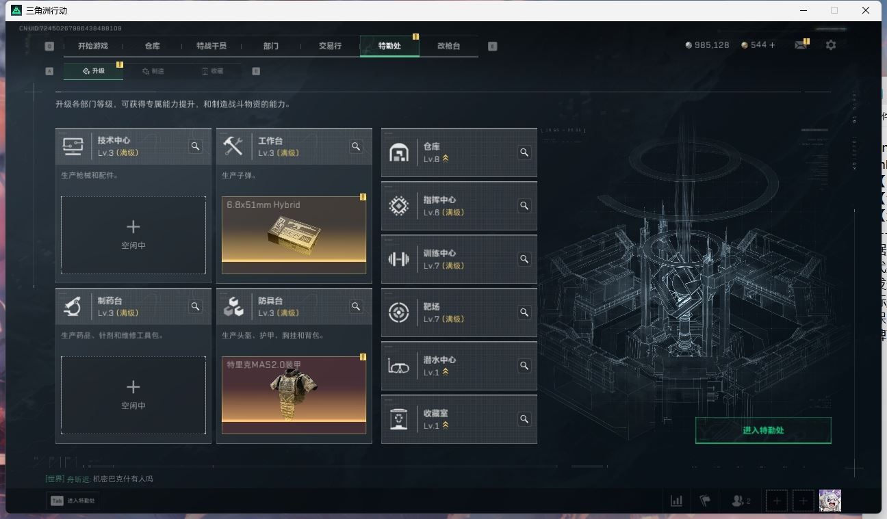The image size is (887, 519).
Task: Add item in 制药台 idle slot
Action: (133, 395)
